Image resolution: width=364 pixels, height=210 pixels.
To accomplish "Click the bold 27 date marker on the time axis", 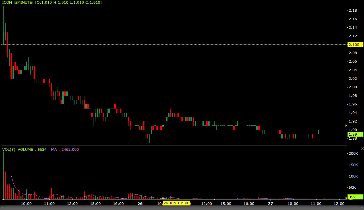I will (x=270, y=203).
